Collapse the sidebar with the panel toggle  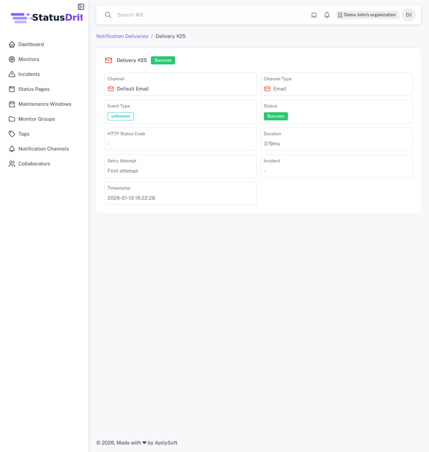[x=81, y=7]
